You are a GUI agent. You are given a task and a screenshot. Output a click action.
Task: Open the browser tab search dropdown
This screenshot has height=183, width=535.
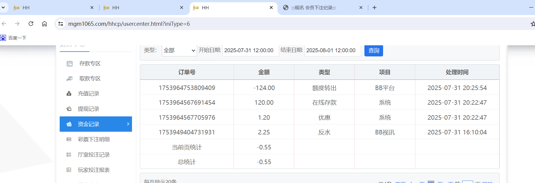3,7
